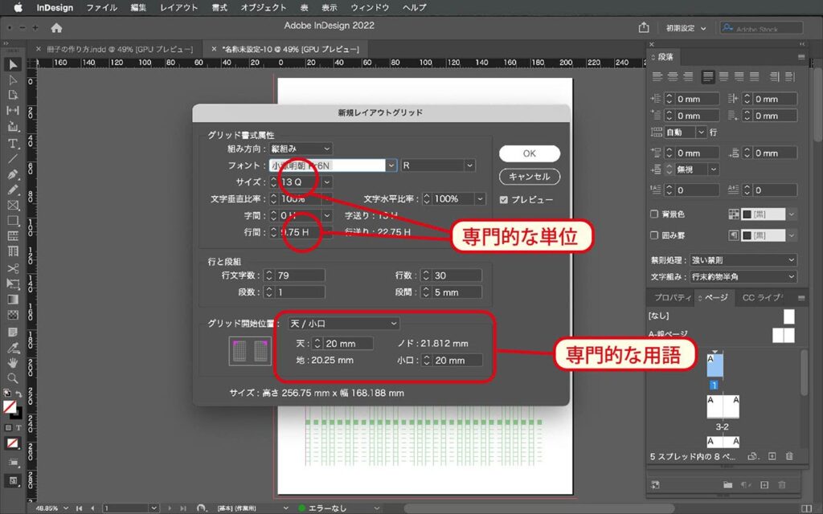
Task: Open the 文字水平比率 dropdown arrow
Action: point(480,199)
